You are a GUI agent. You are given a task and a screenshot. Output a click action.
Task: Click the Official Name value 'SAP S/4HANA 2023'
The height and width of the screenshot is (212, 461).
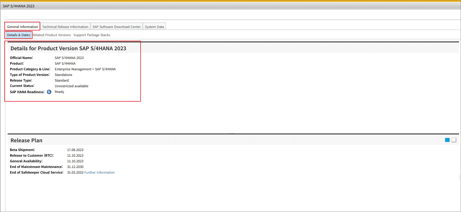tap(69, 58)
